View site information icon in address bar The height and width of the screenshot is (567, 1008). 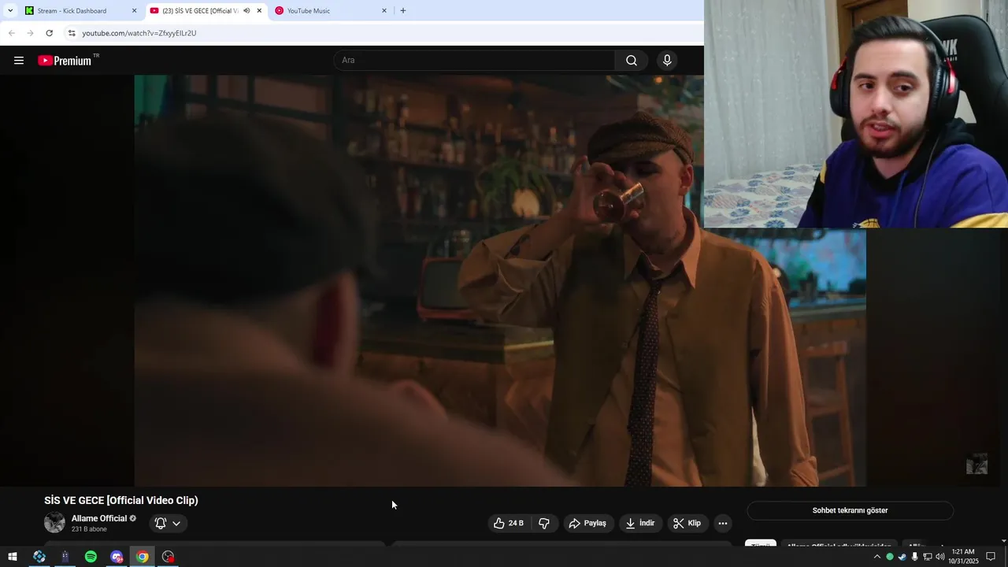click(72, 33)
